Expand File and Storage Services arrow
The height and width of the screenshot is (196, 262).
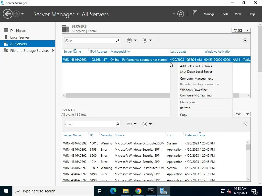point(53,51)
